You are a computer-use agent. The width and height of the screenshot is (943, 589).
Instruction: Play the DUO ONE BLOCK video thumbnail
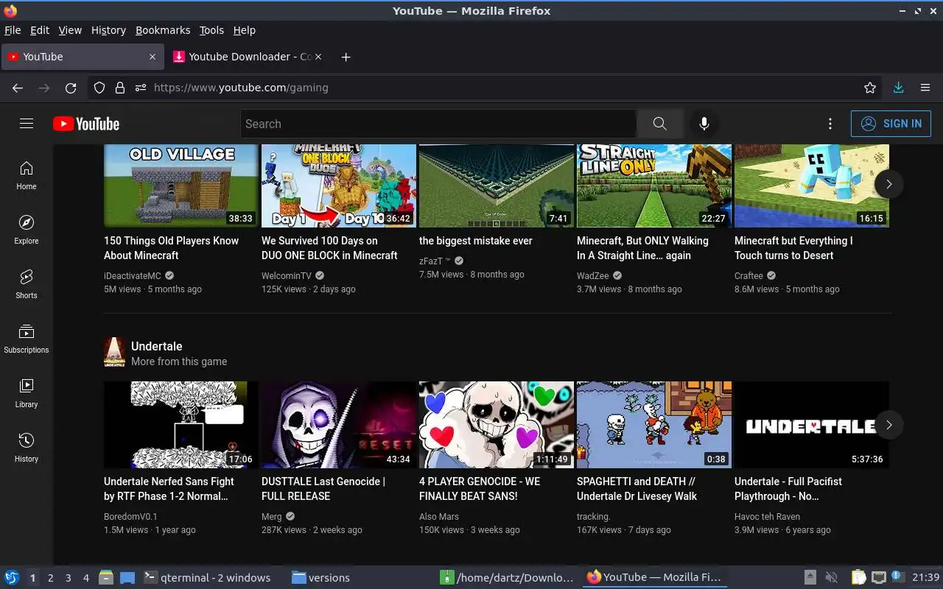[339, 186]
